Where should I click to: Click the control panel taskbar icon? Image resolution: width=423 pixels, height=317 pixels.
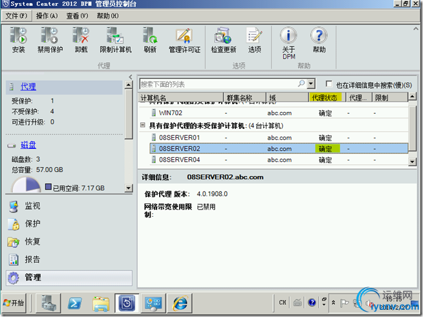coord(153,303)
